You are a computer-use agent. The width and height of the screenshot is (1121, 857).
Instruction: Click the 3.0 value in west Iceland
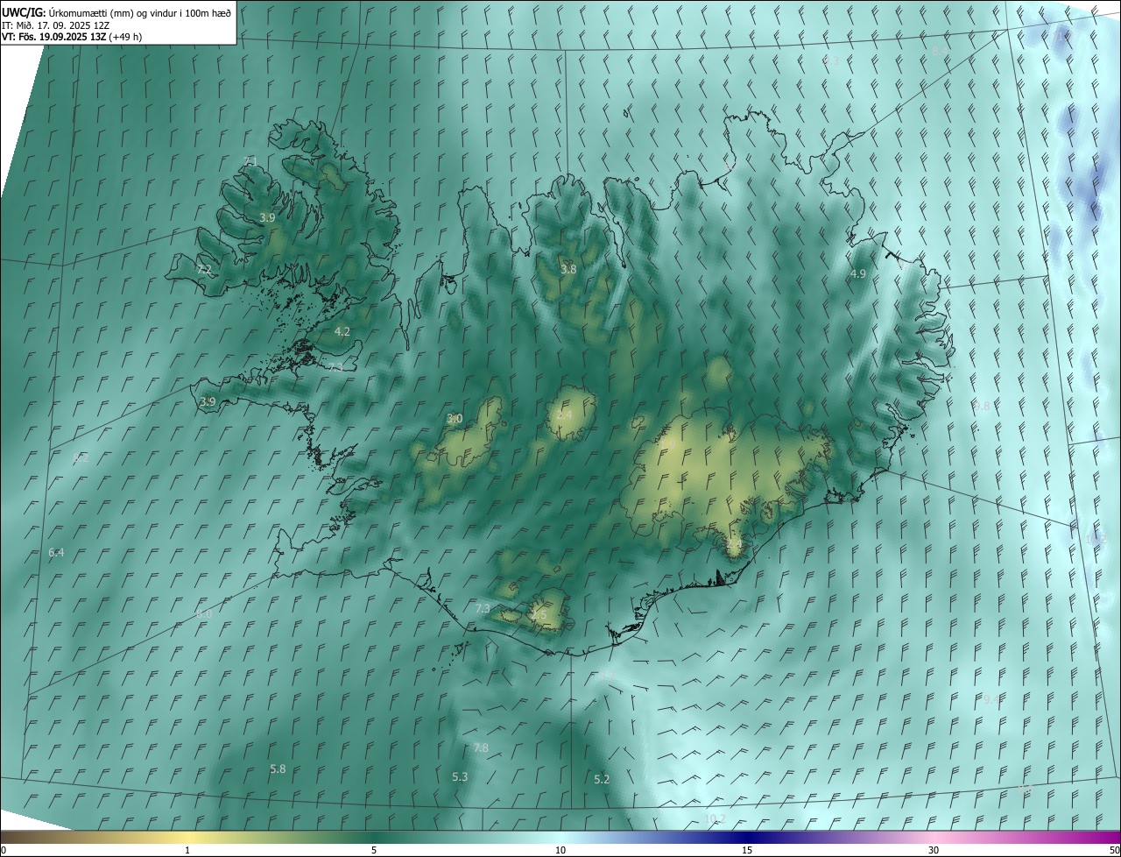455,419
